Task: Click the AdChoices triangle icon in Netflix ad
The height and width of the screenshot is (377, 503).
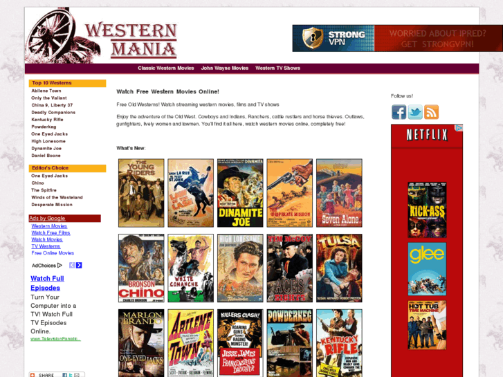Action: click(459, 128)
